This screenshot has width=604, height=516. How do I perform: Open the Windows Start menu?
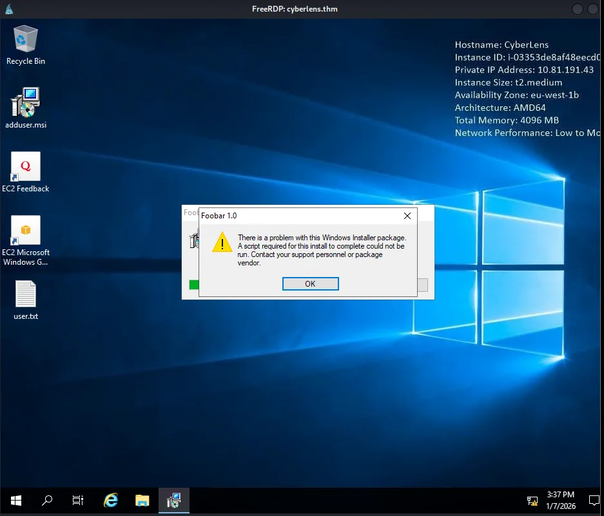[15, 500]
